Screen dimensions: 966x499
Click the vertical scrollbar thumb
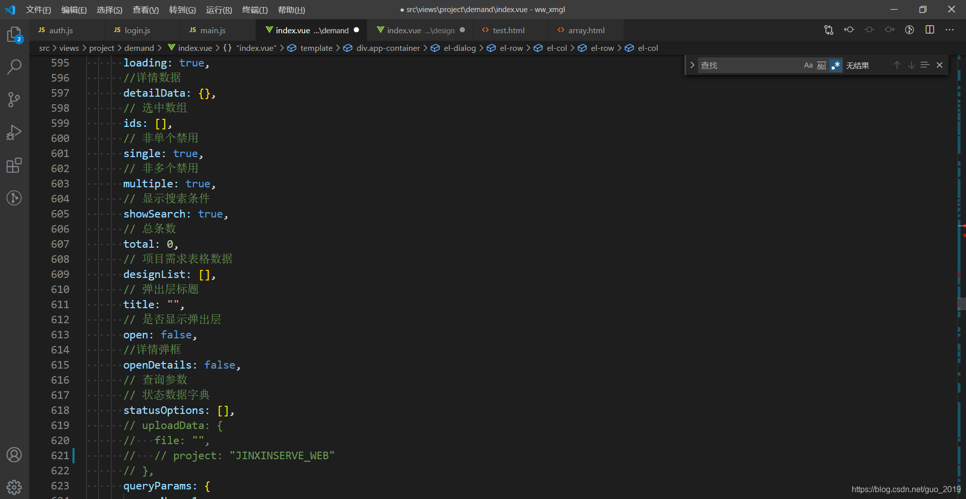[x=961, y=304]
